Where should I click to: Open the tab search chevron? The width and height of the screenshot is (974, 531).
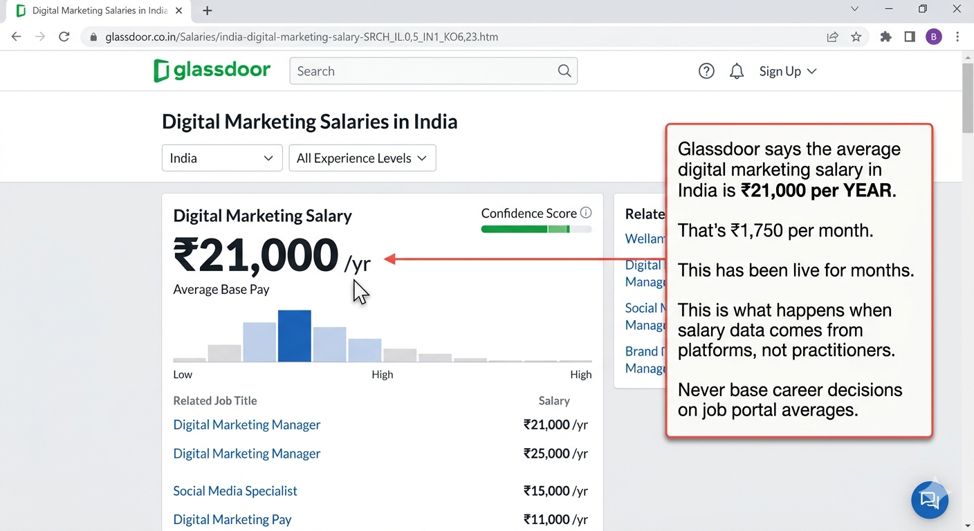(x=854, y=9)
